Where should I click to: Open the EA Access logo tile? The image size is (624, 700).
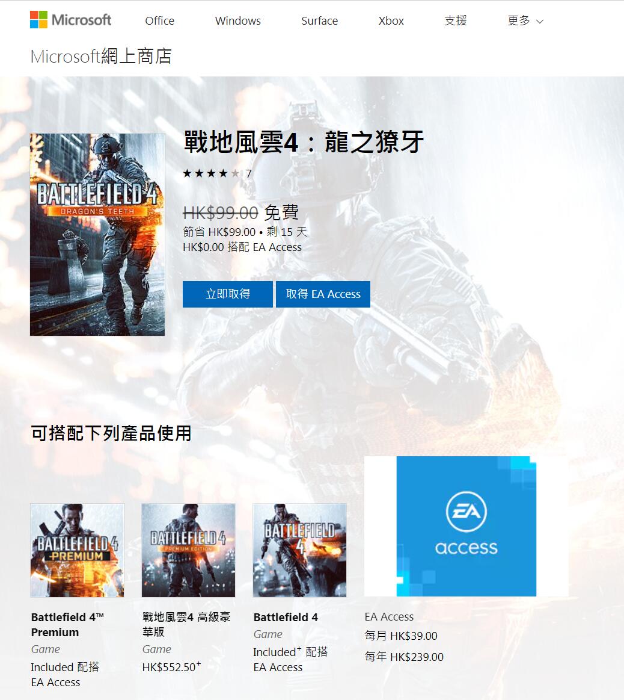point(466,526)
